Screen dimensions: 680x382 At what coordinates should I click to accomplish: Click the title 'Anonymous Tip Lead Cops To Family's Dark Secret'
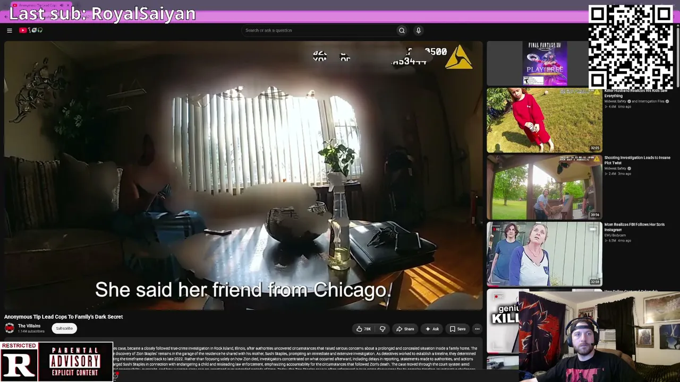(64, 317)
